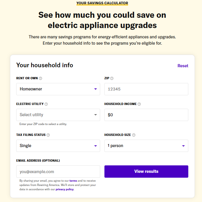Open the Select utility dropdown
This screenshot has height=202, width=202.
point(58,115)
